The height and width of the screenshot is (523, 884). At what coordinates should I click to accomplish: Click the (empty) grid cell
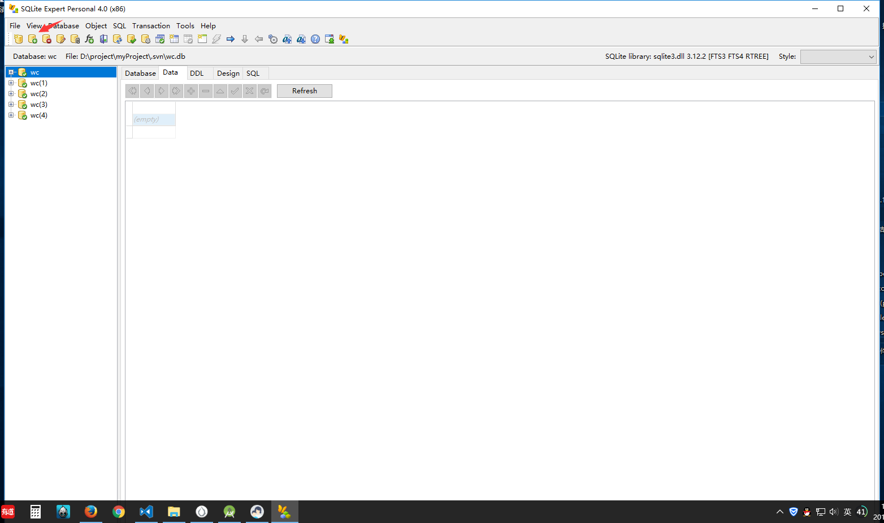point(154,119)
